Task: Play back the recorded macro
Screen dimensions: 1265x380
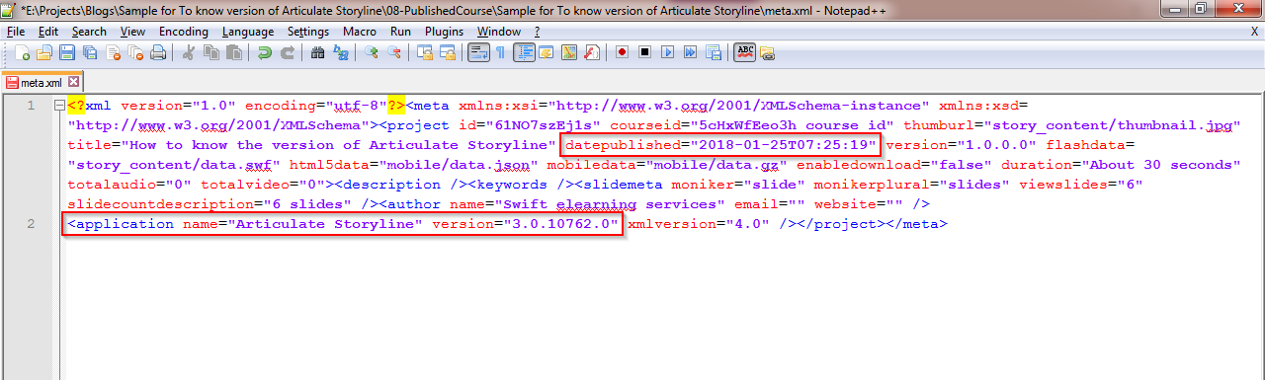Action: pyautogui.click(x=667, y=51)
